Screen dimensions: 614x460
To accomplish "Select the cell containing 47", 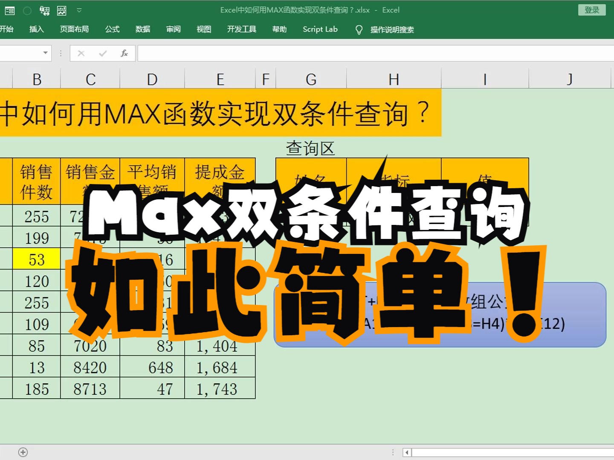I will coord(152,388).
